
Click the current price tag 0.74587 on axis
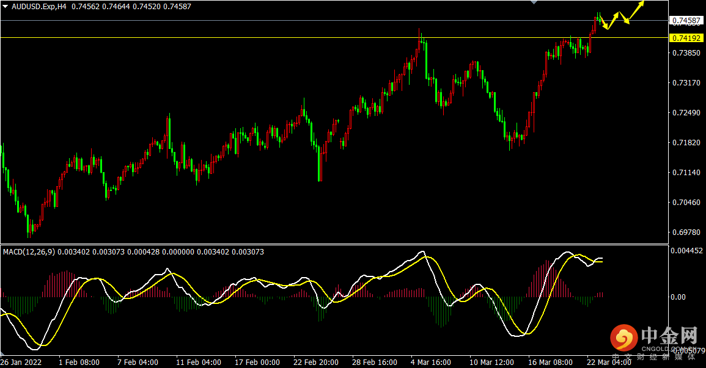click(686, 21)
